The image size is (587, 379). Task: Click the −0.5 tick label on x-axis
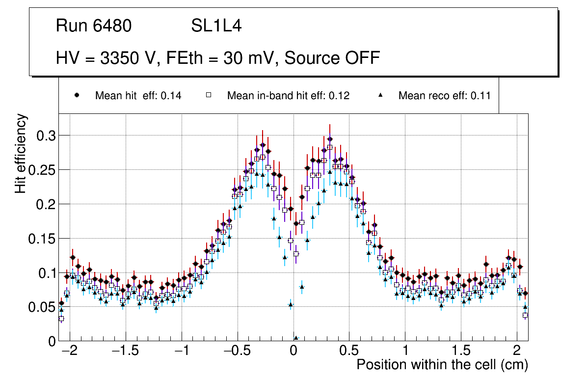tap(237, 352)
